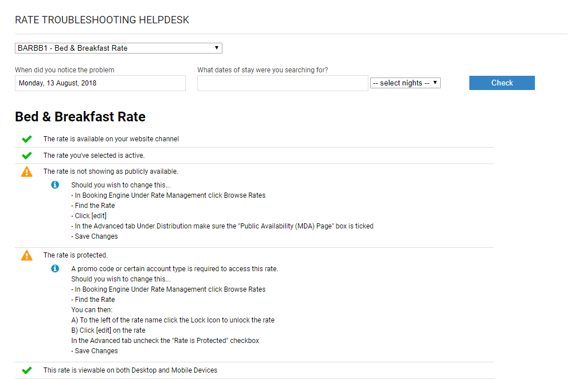The height and width of the screenshot is (380, 568).
Task: Click the green checkmark beside website channel availability
Action: [x=27, y=139]
